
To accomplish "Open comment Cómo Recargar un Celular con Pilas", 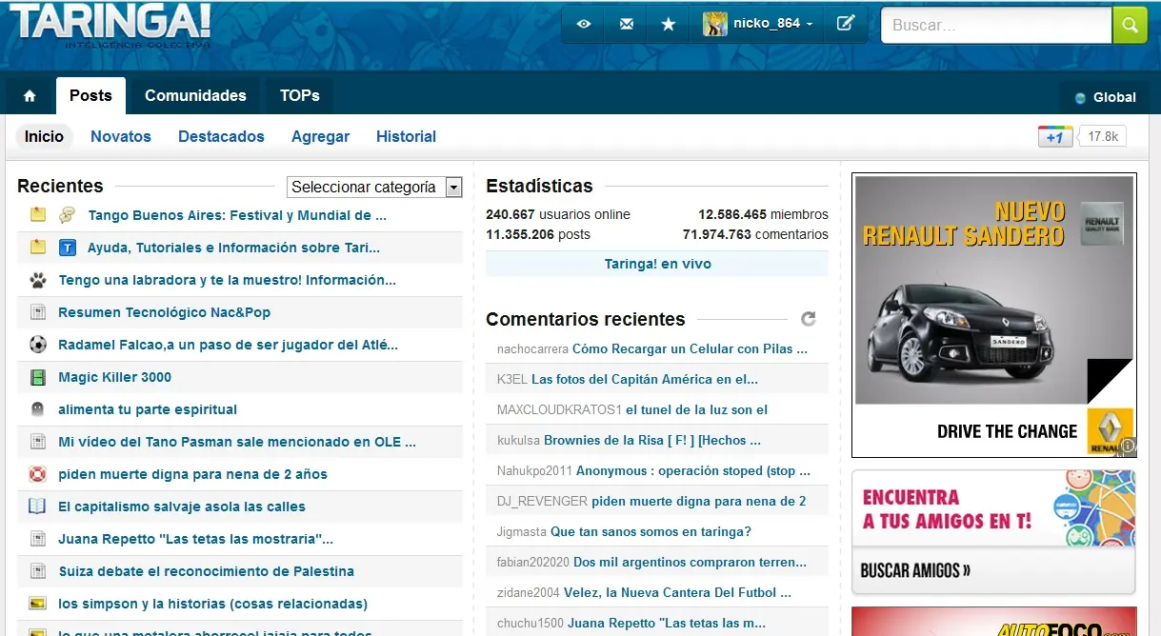I will point(690,348).
